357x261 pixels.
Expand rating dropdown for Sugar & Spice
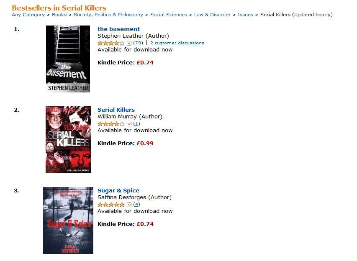pos(129,205)
